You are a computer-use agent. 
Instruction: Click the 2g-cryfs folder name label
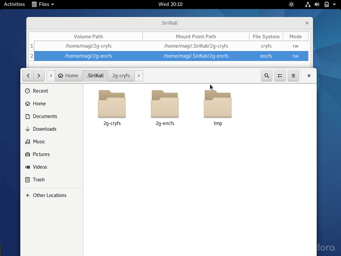(112, 123)
